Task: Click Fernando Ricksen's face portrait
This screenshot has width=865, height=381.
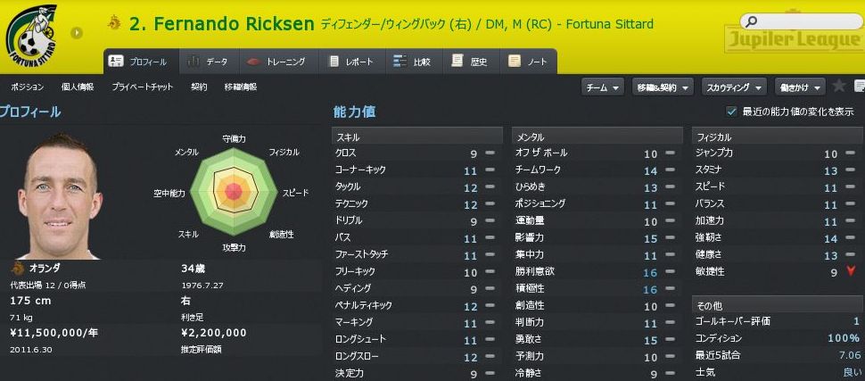Action: point(60,196)
